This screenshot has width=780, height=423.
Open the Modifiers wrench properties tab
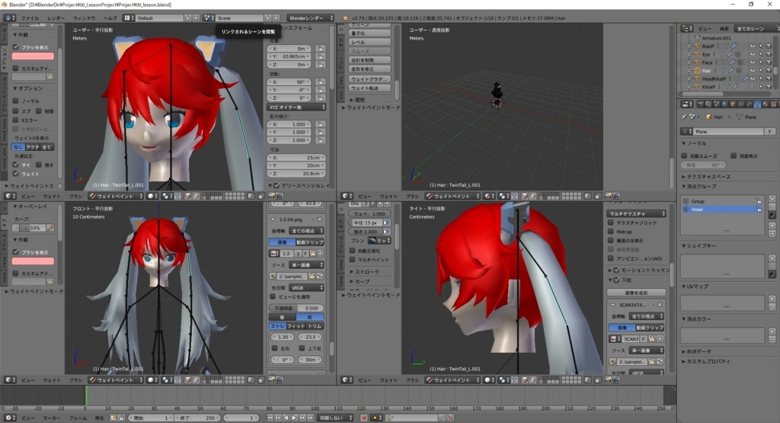[x=749, y=104]
